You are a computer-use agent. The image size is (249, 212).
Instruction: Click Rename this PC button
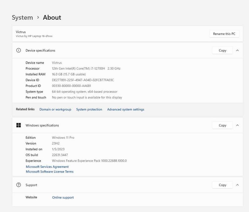[x=224, y=34]
